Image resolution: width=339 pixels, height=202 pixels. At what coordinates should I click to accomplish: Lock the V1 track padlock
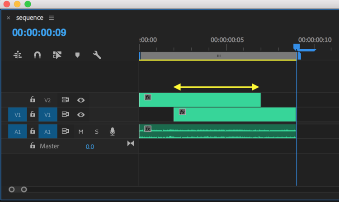tap(33, 115)
